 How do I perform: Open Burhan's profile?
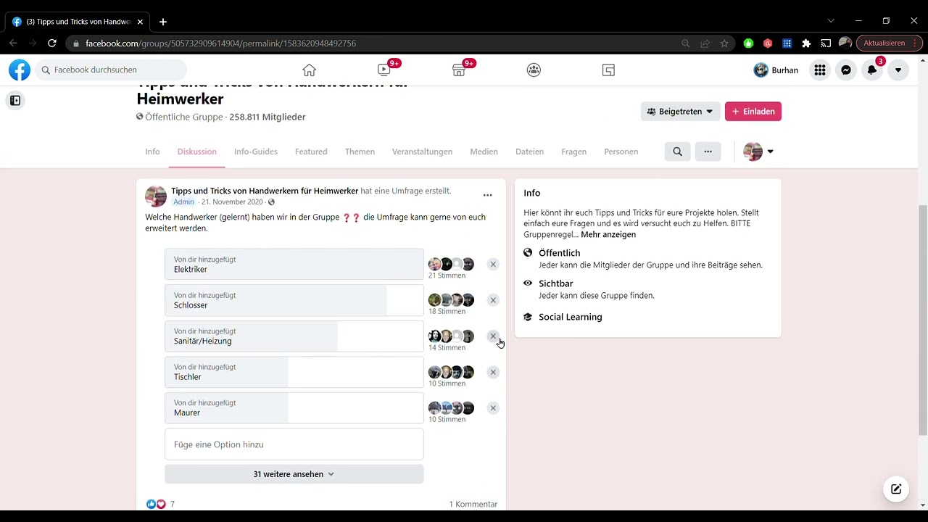click(776, 70)
